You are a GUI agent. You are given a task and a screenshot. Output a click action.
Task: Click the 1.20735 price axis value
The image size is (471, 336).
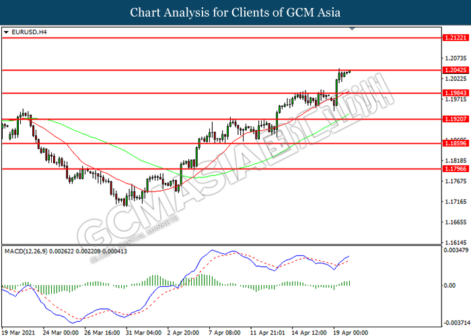pyautogui.click(x=456, y=58)
